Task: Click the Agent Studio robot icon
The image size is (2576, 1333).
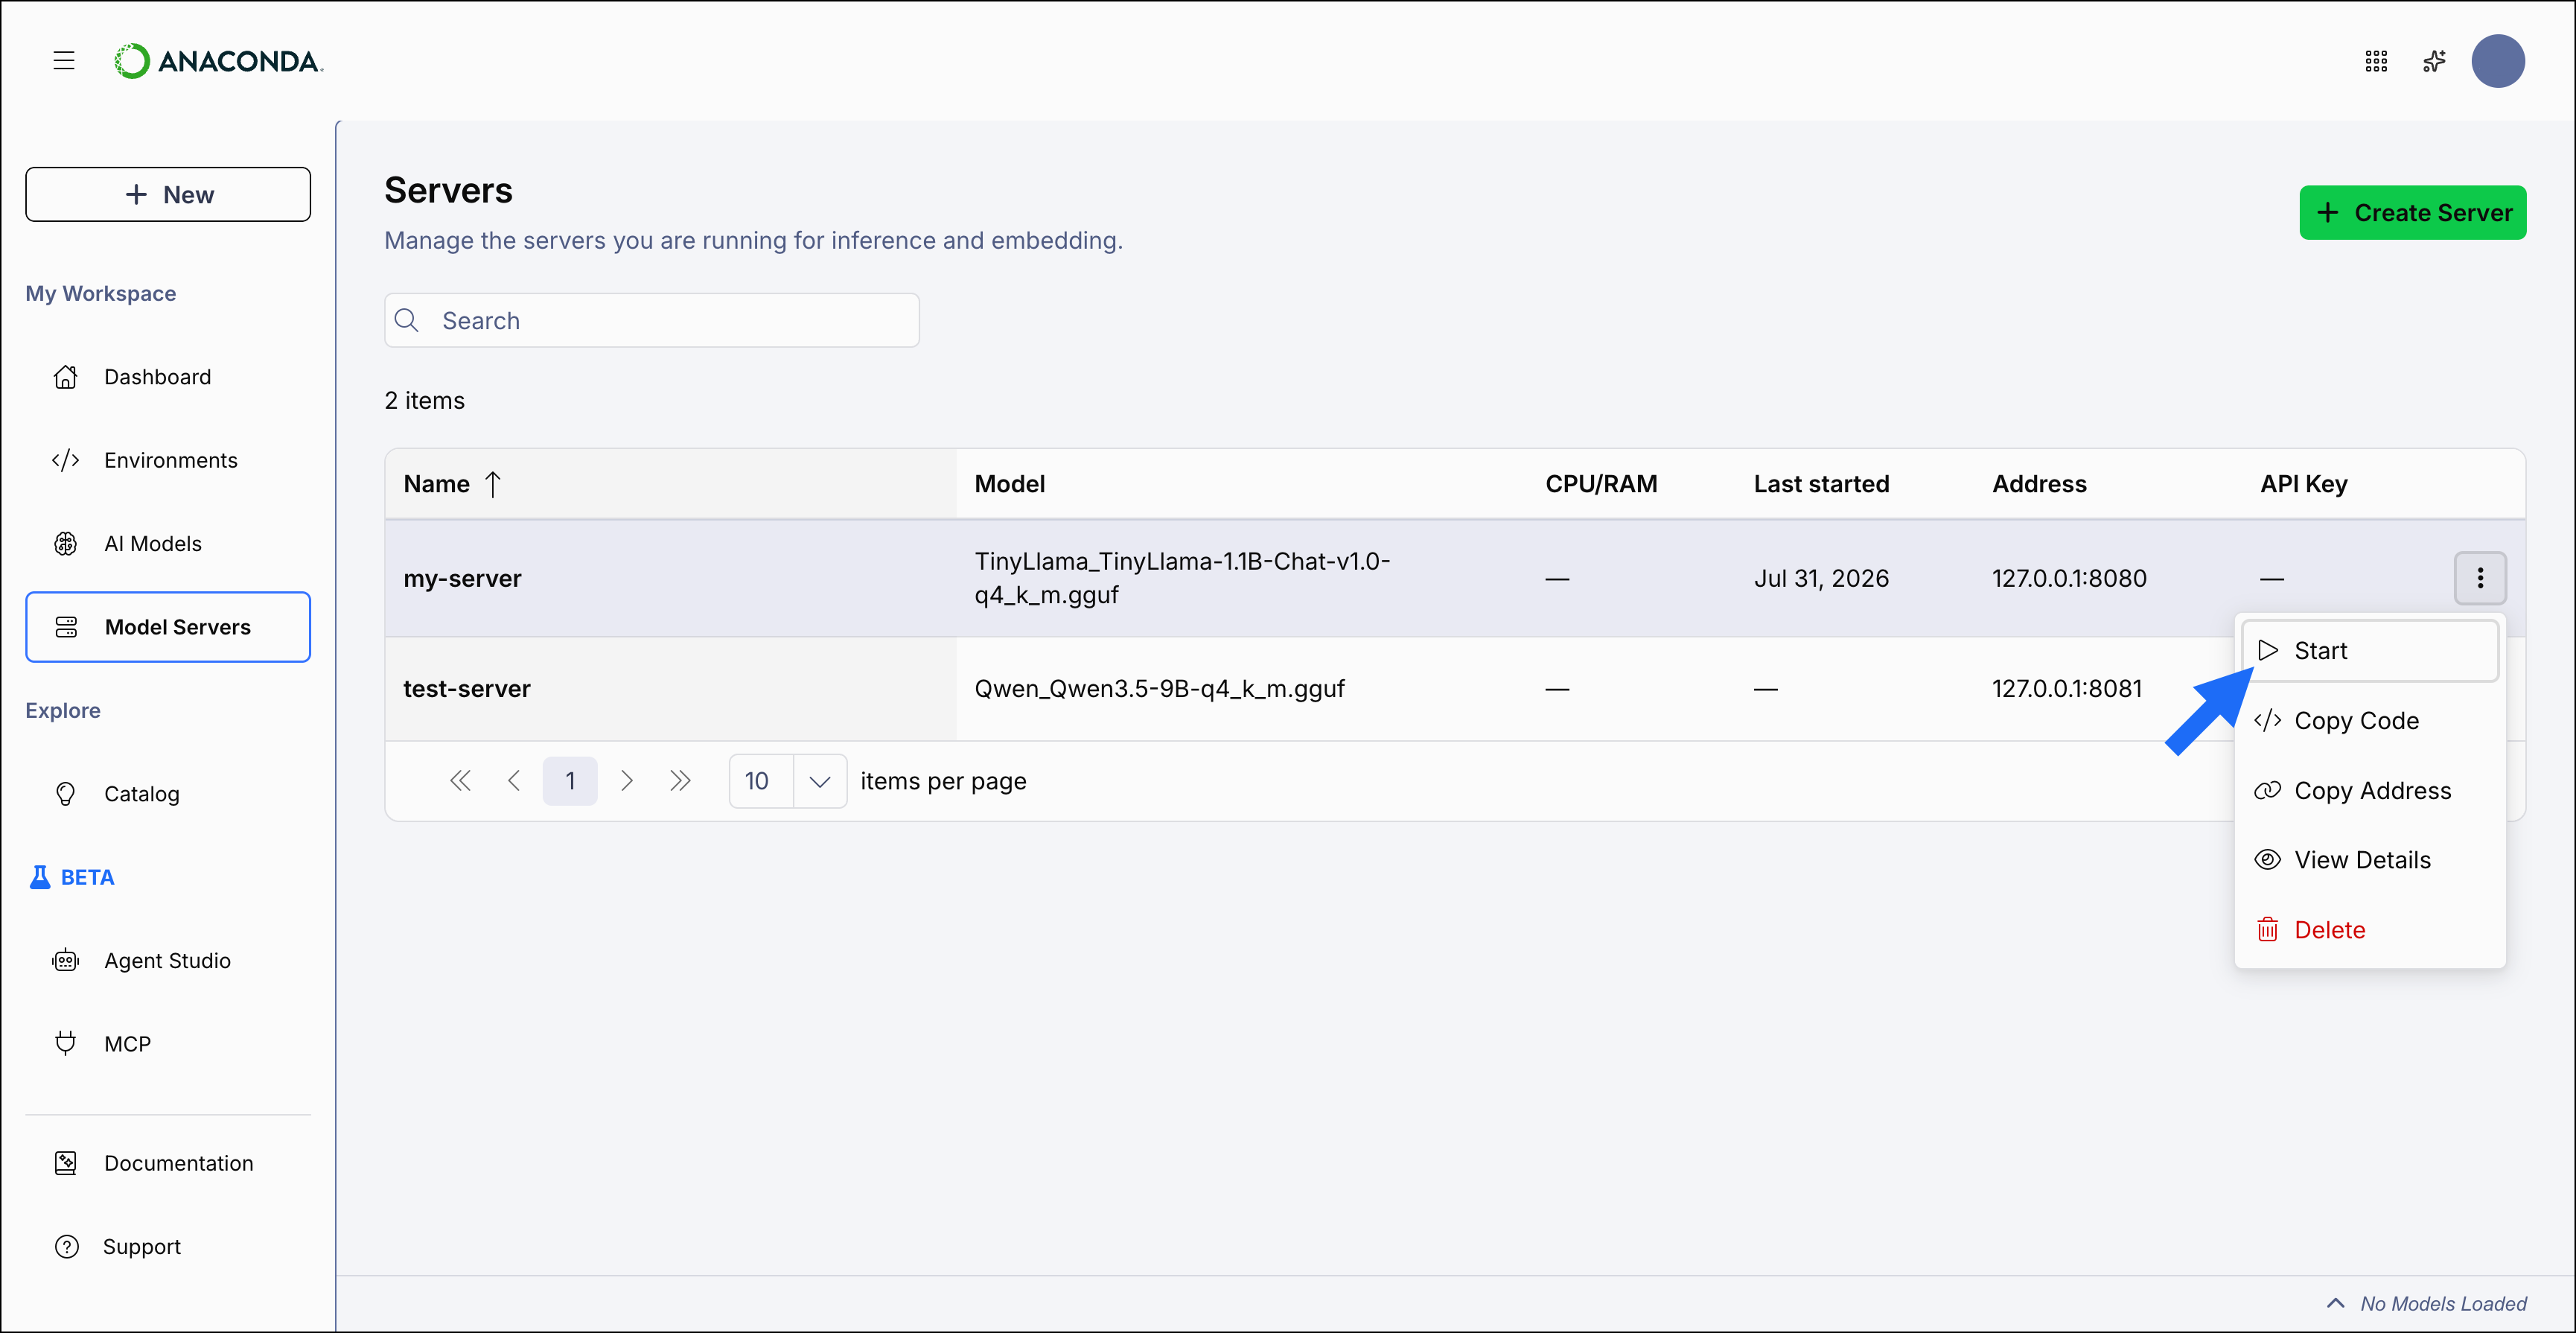Action: pyautogui.click(x=66, y=961)
